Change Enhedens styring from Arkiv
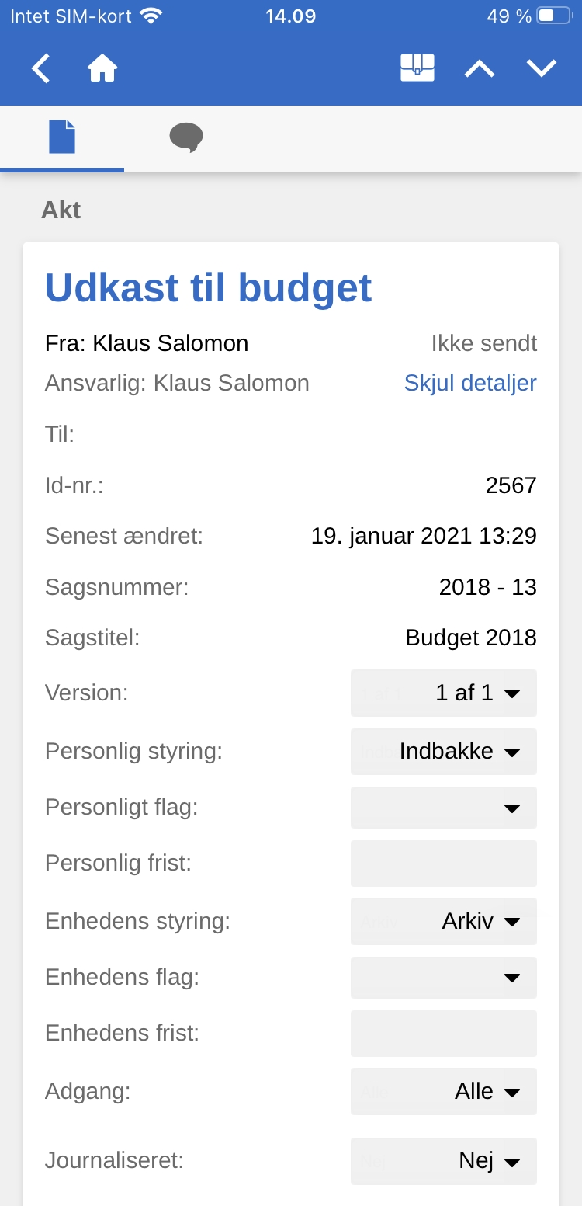 tap(444, 921)
